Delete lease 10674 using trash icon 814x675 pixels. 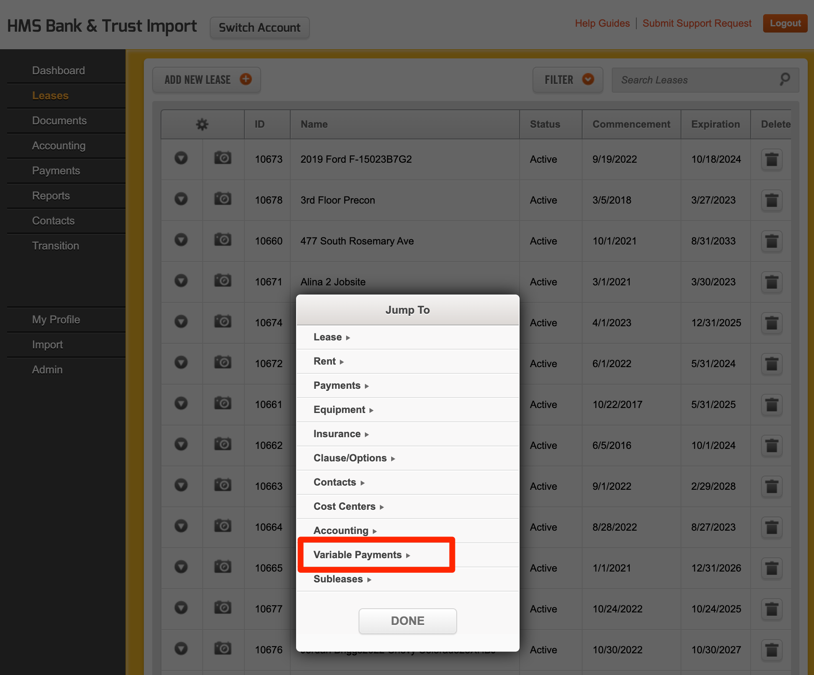(771, 323)
